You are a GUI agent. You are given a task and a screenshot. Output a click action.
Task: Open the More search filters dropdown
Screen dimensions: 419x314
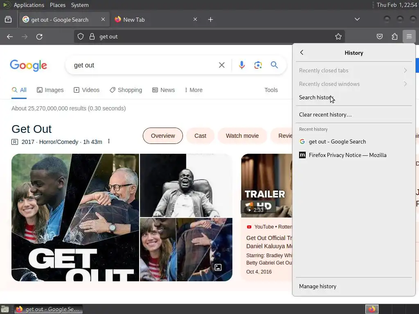coord(194,90)
